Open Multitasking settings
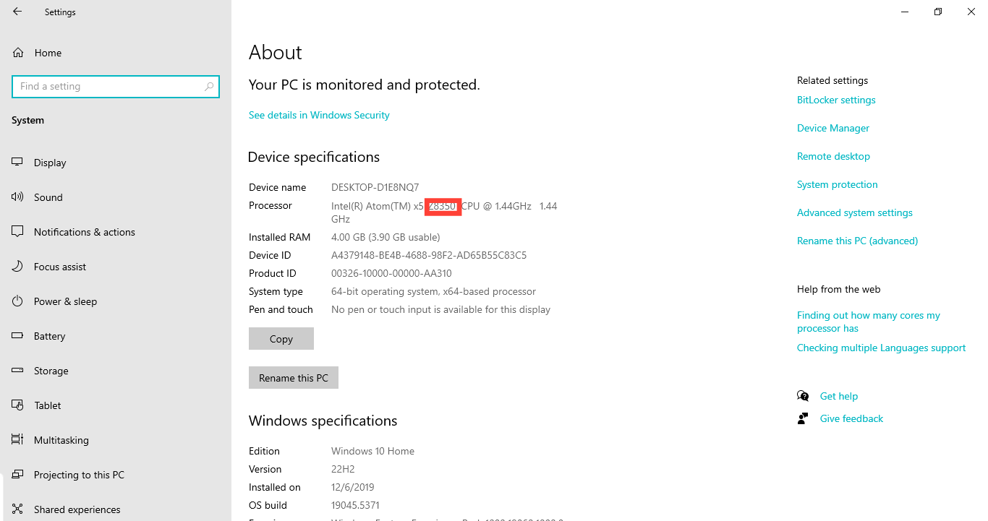 [60, 439]
